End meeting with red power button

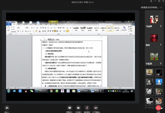[158, 108]
